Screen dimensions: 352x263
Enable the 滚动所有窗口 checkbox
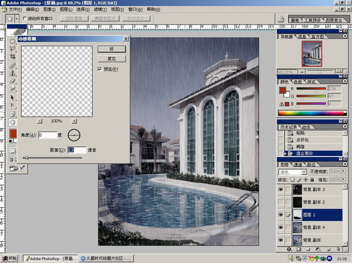click(25, 19)
